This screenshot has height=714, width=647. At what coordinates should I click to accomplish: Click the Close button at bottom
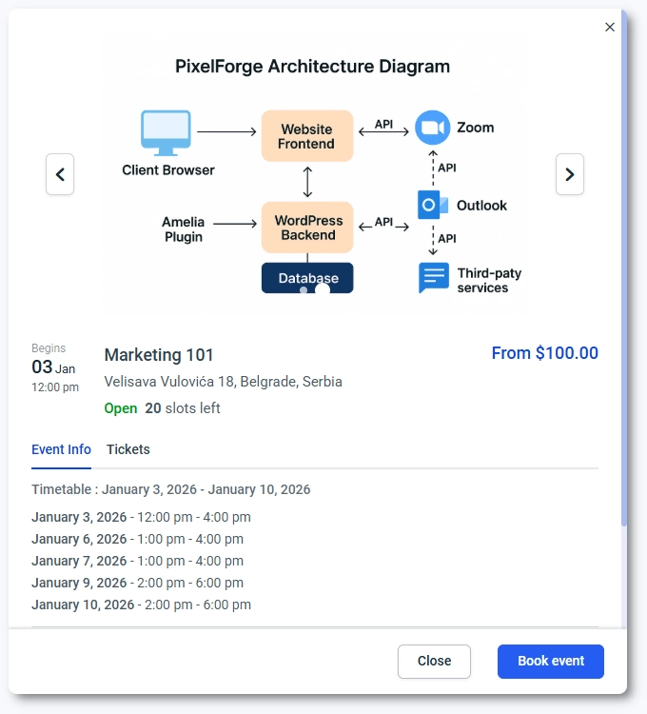click(x=434, y=662)
